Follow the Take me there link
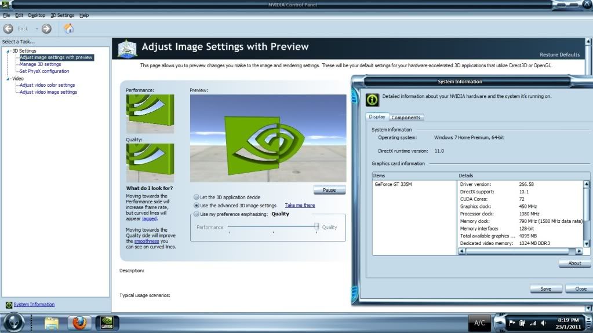This screenshot has height=333, width=593. pos(300,205)
